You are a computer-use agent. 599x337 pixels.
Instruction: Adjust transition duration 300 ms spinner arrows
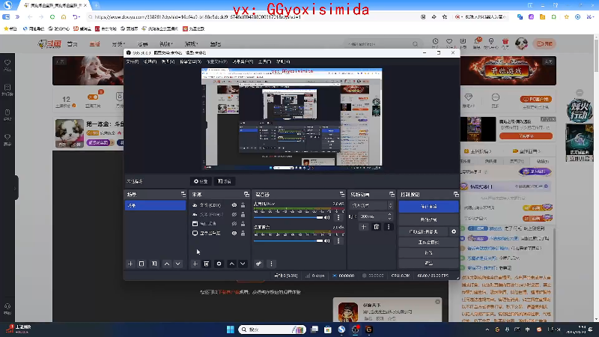[389, 216]
